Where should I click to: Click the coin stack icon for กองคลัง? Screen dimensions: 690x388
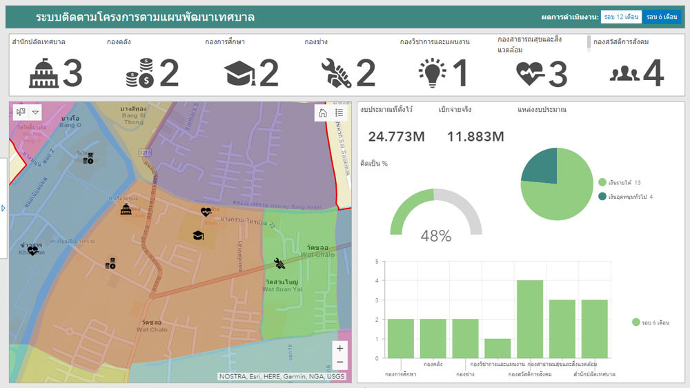click(x=139, y=73)
